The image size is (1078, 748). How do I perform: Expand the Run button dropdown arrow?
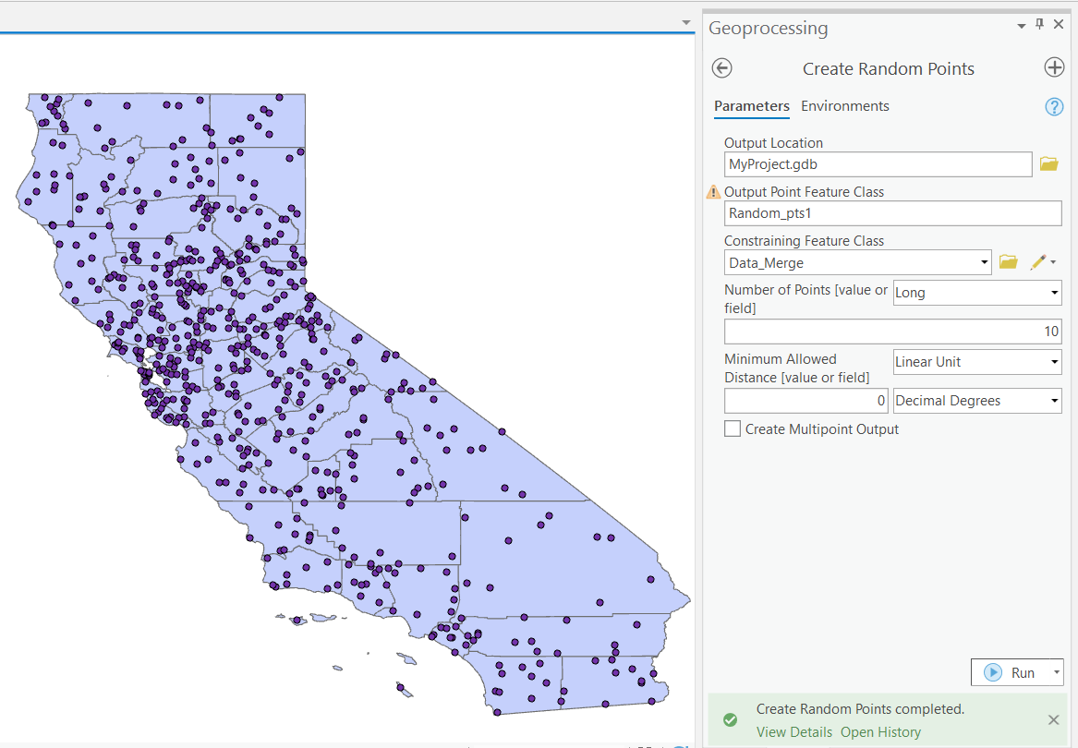pyautogui.click(x=1057, y=672)
